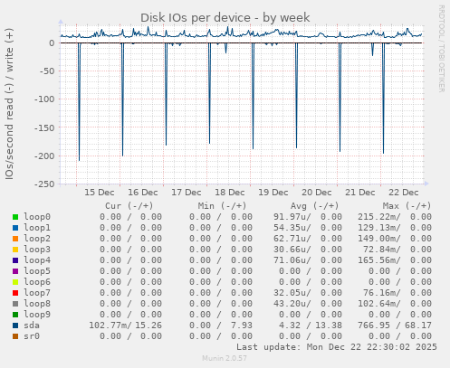Click the Munin 2.0.57 version text
Viewport: 450px width, 368px height.
click(x=225, y=358)
